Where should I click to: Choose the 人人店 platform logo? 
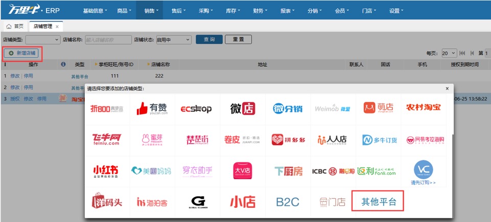pyautogui.click(x=332, y=140)
